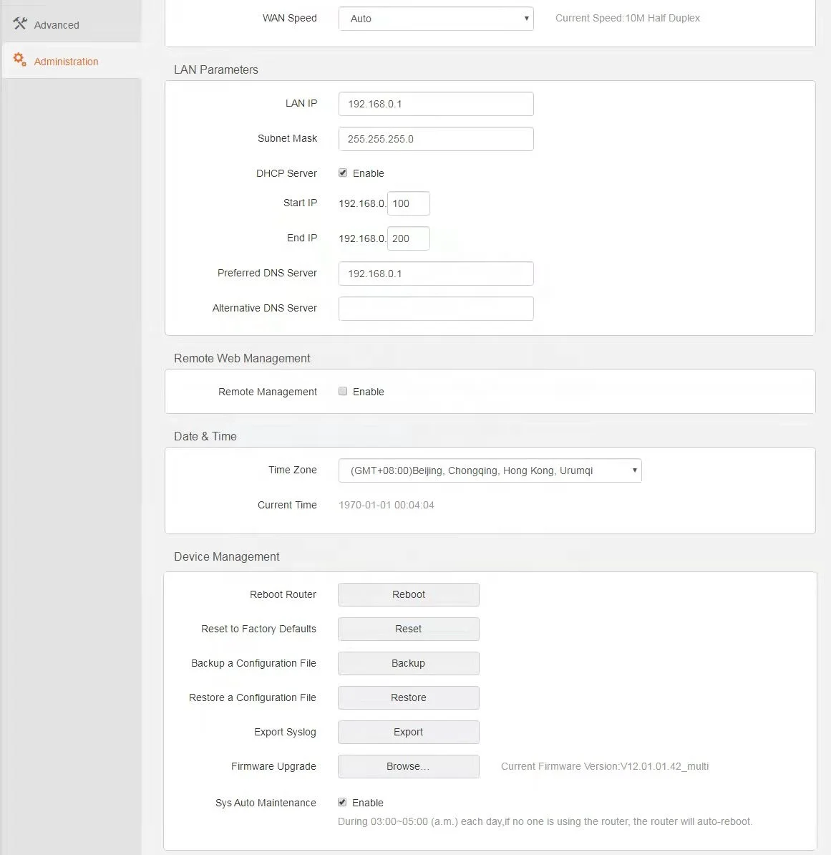This screenshot has height=855, width=831.
Task: Click Browse for firmware upgrade
Action: point(408,766)
